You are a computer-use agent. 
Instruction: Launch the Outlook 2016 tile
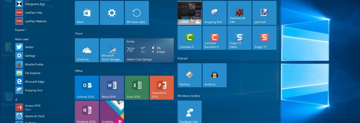(87, 88)
